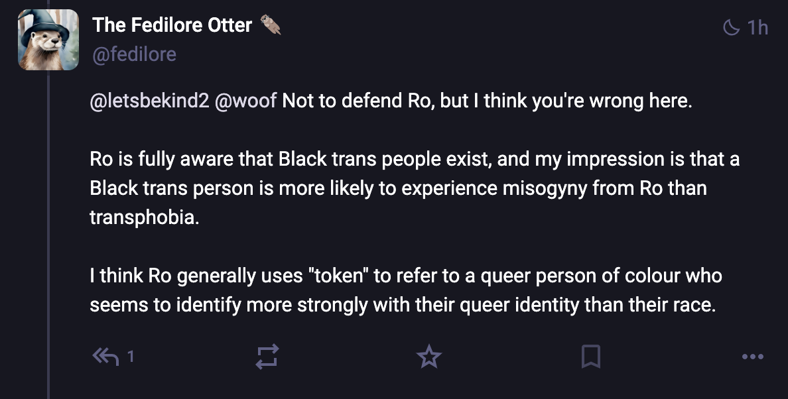Open The Fedilore Otter display name
This screenshot has height=399, width=788.
pyautogui.click(x=172, y=25)
